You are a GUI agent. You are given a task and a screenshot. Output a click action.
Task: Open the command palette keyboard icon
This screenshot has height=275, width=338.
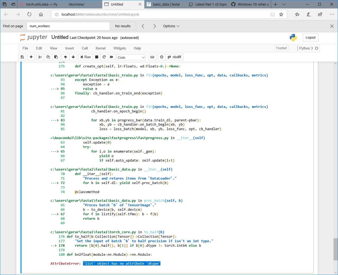tap(152, 57)
